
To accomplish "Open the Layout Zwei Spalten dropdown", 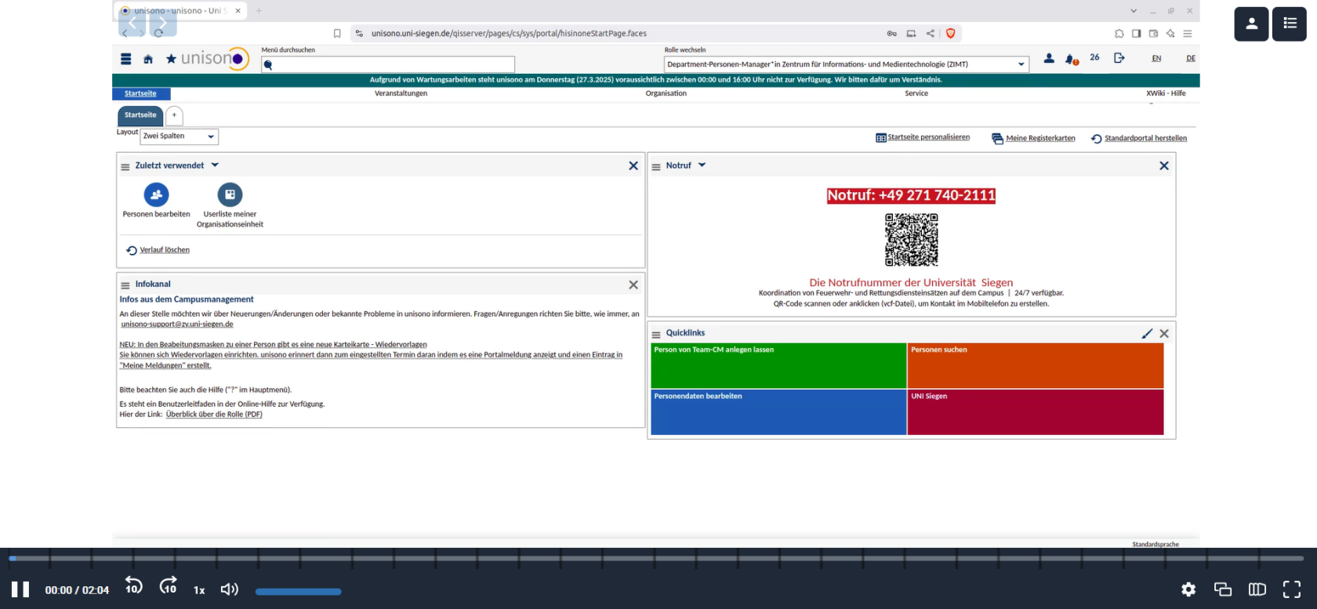I will pos(179,136).
